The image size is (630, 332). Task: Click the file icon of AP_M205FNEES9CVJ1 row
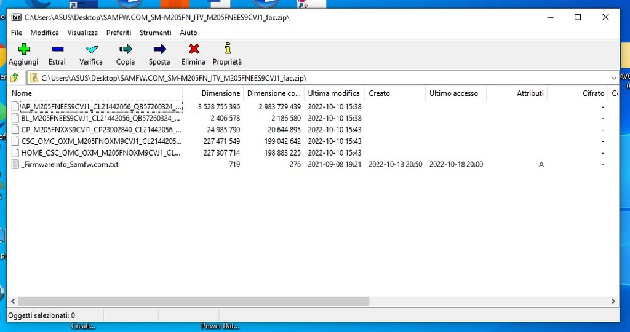coord(15,107)
